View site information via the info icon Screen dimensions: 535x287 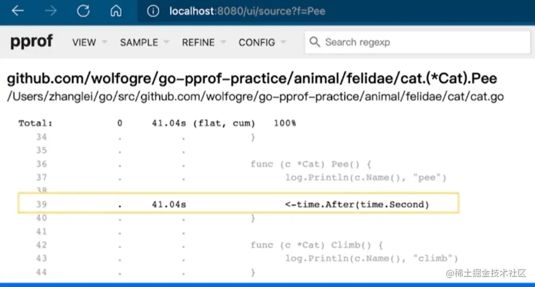click(153, 11)
